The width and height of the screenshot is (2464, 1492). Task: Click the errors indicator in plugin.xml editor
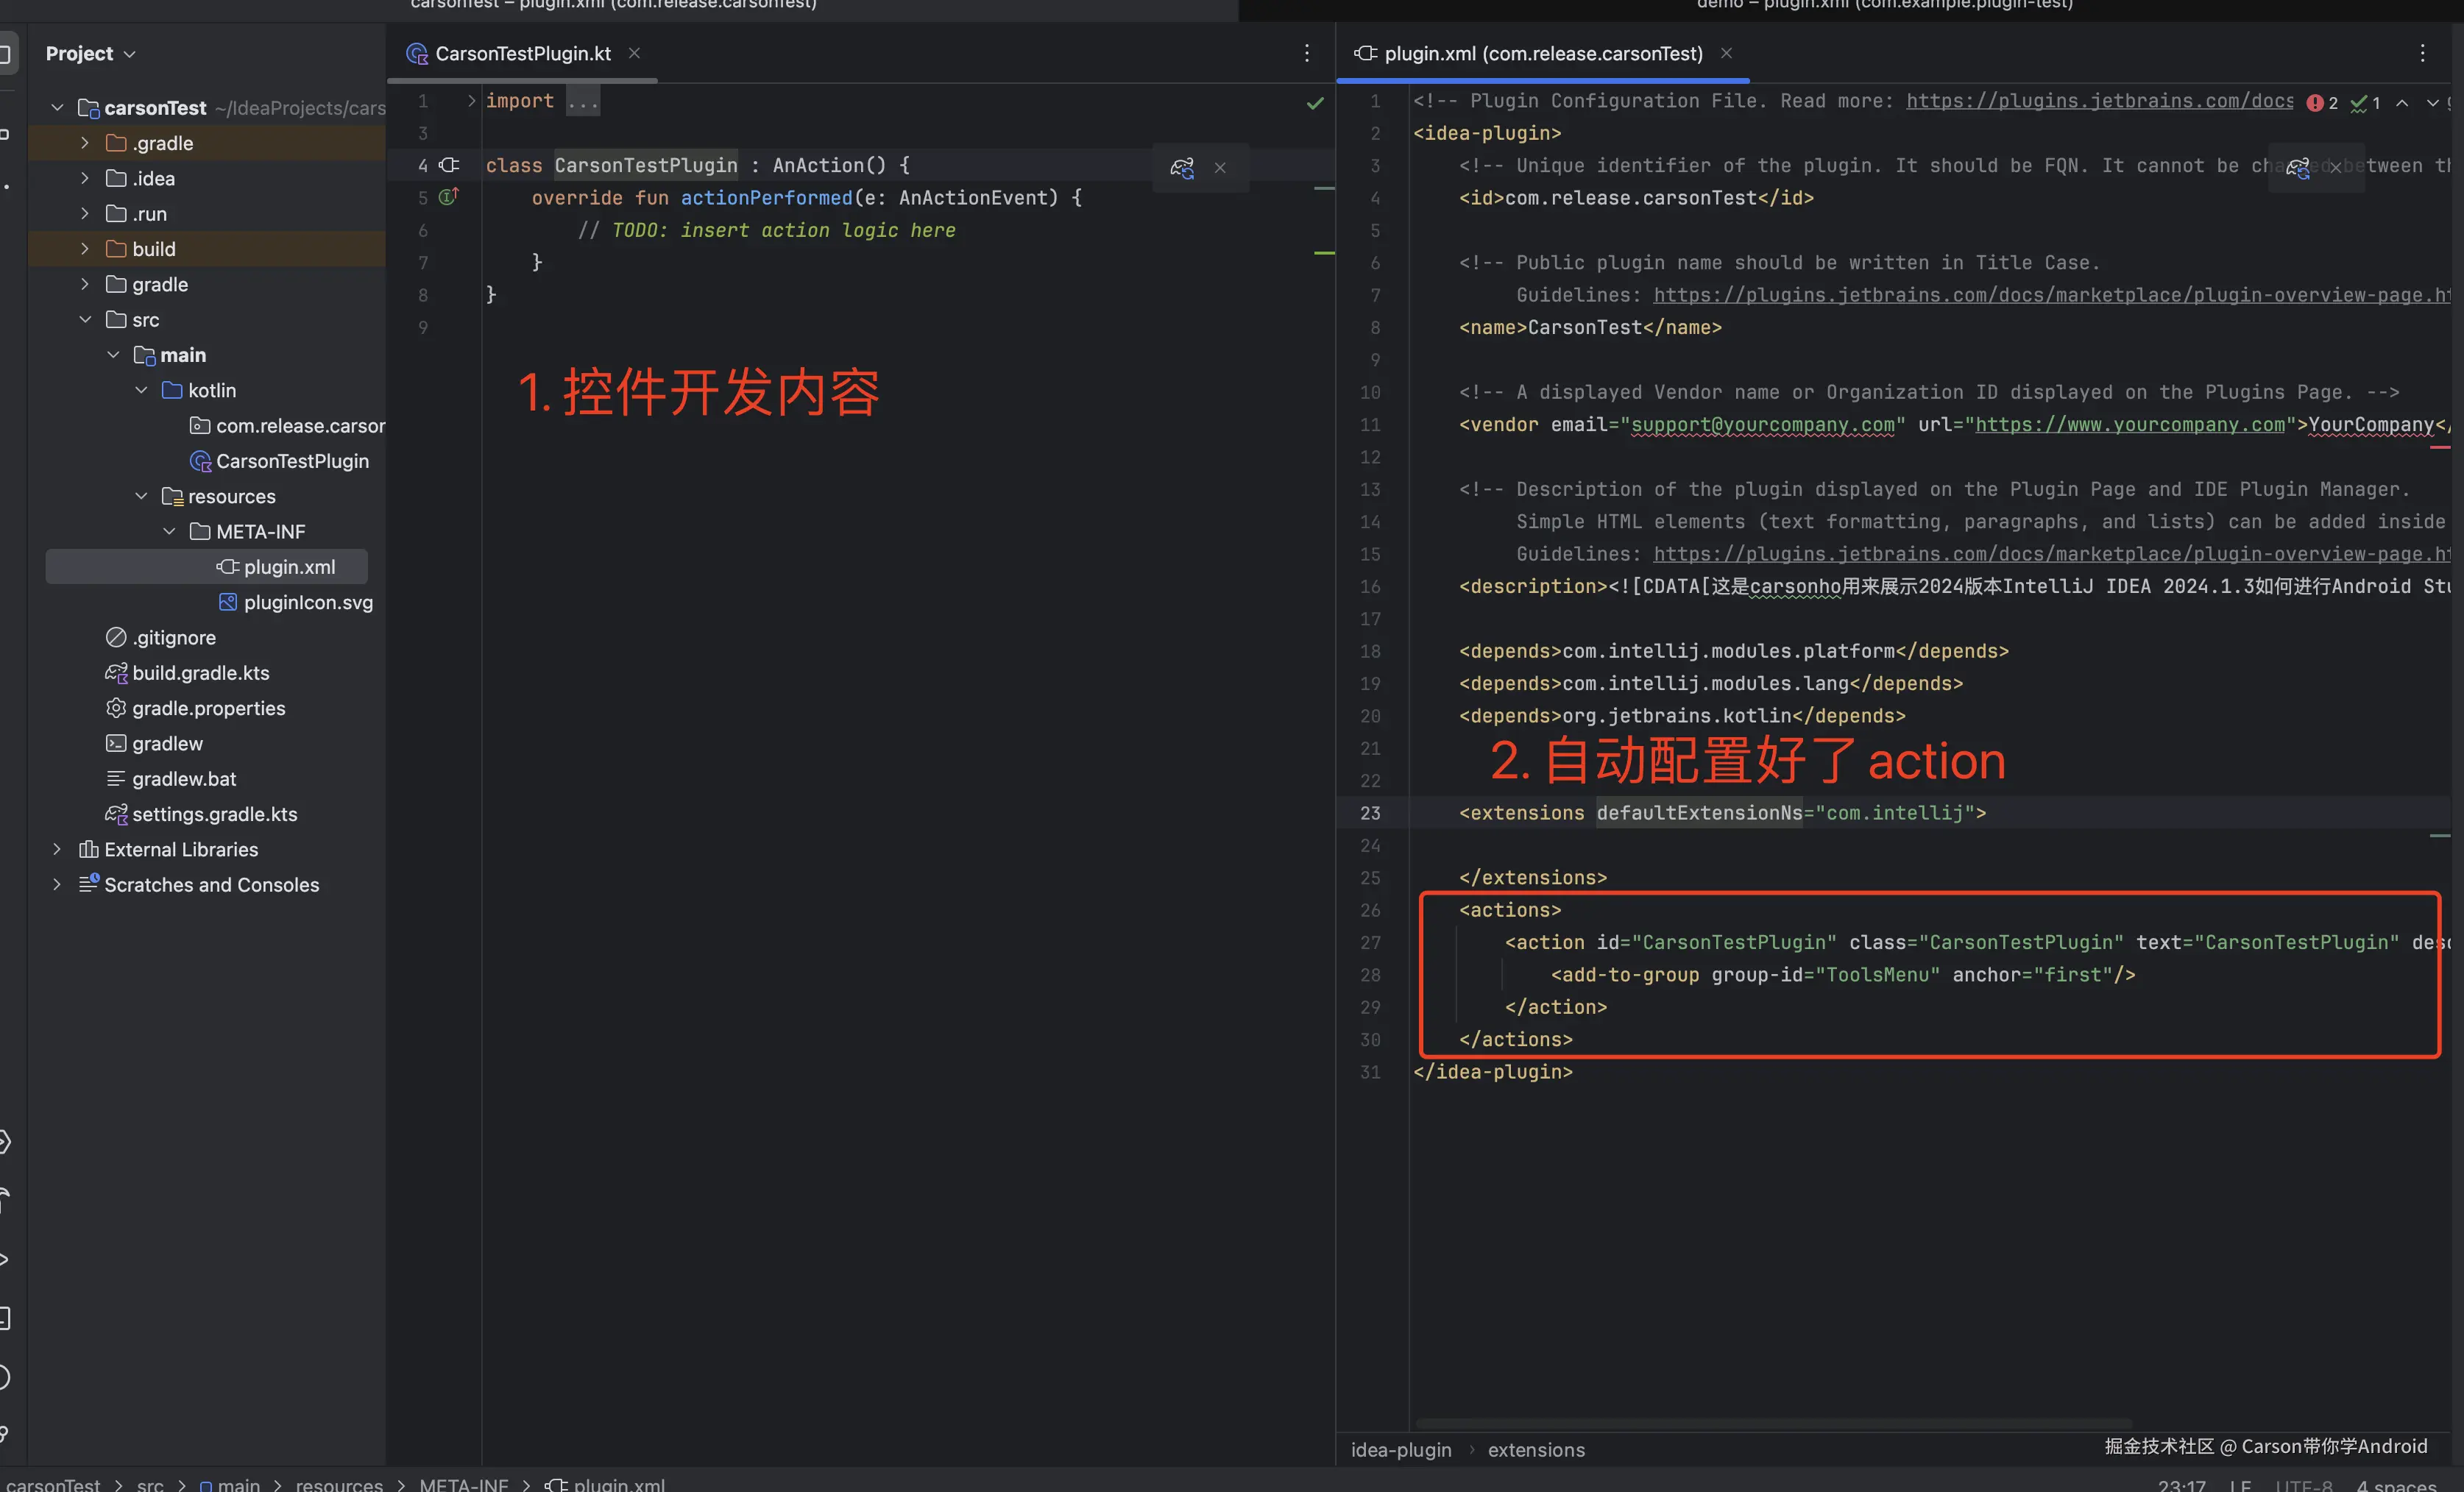(2322, 103)
